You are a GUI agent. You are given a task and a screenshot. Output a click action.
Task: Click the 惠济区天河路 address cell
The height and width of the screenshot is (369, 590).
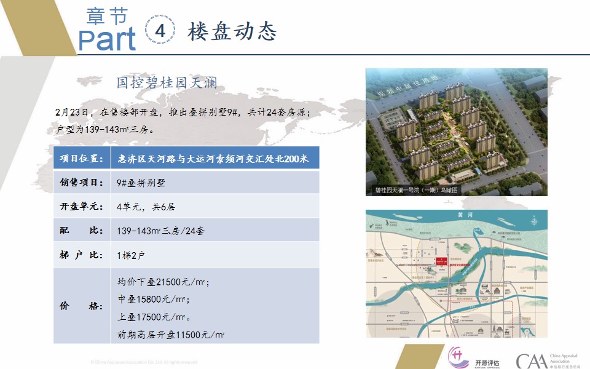[214, 159]
